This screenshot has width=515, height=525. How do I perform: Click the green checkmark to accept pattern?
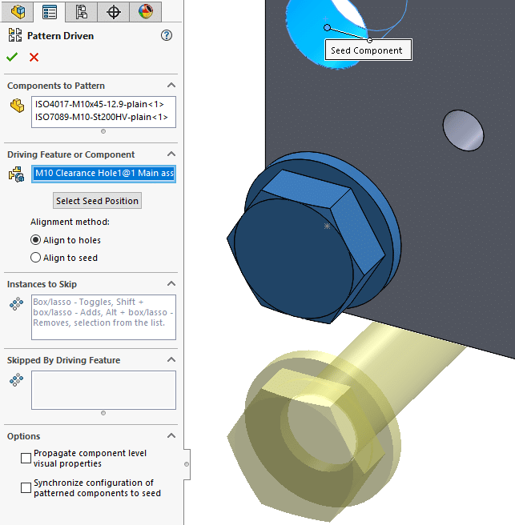12,57
